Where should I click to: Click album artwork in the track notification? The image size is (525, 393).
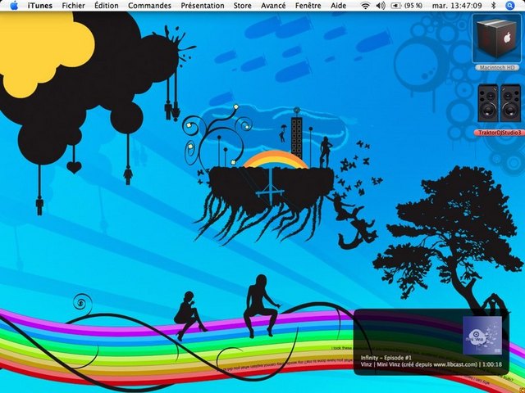pos(482,335)
